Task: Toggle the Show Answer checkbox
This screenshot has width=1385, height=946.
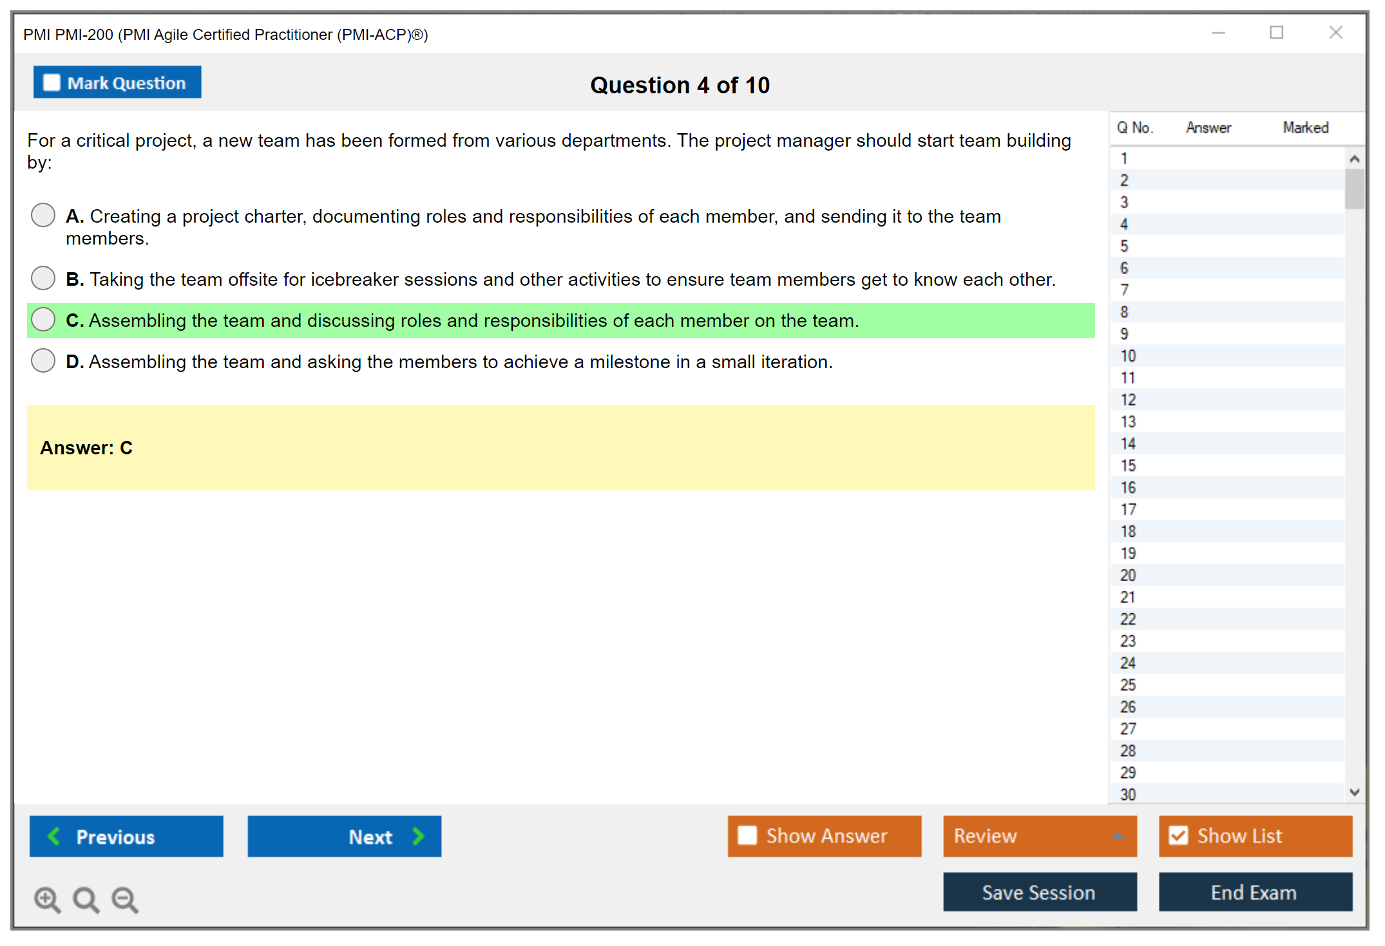Action: point(747,835)
